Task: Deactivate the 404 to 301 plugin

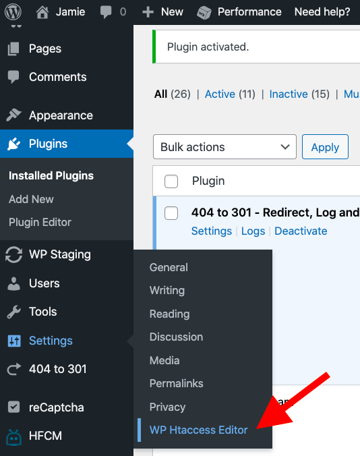Action: pyautogui.click(x=301, y=231)
